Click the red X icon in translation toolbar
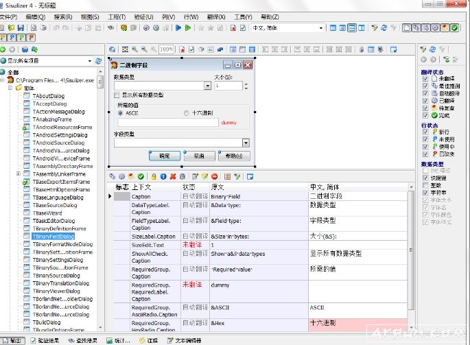 pyautogui.click(x=173, y=176)
